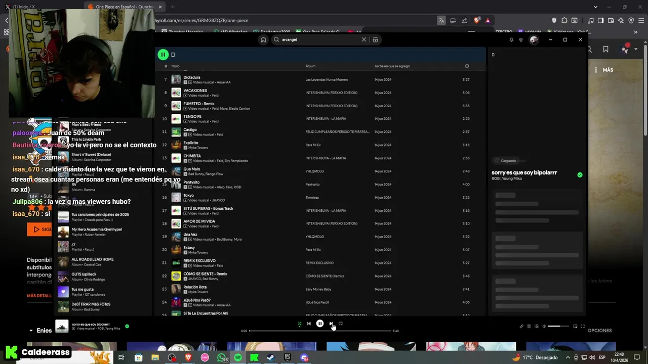Image resolution: width=648 pixels, height=364 pixels.
Task: Click the browser translate page icon
Action: [x=441, y=20]
